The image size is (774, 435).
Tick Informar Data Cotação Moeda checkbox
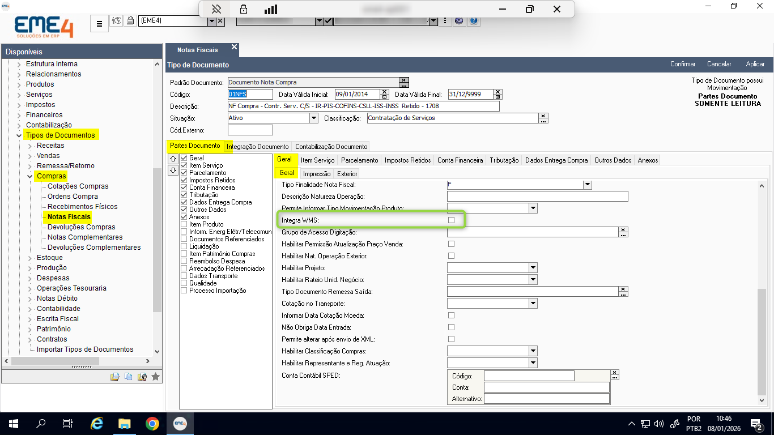coord(452,315)
